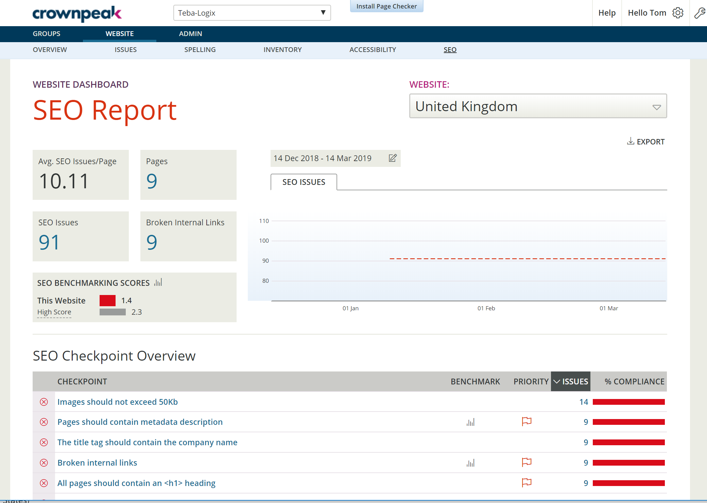Open the settings gear menu
The height and width of the screenshot is (503, 707).
click(x=678, y=13)
